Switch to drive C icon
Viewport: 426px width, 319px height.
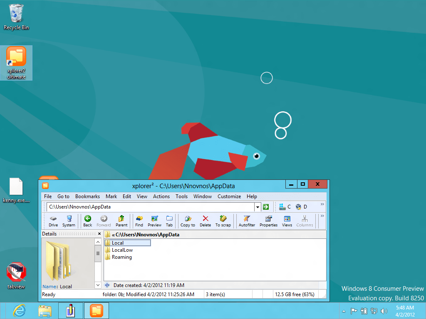click(285, 207)
